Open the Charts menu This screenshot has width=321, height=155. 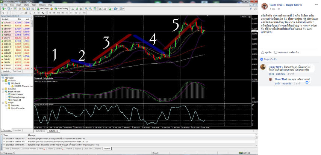[x=26, y=5]
